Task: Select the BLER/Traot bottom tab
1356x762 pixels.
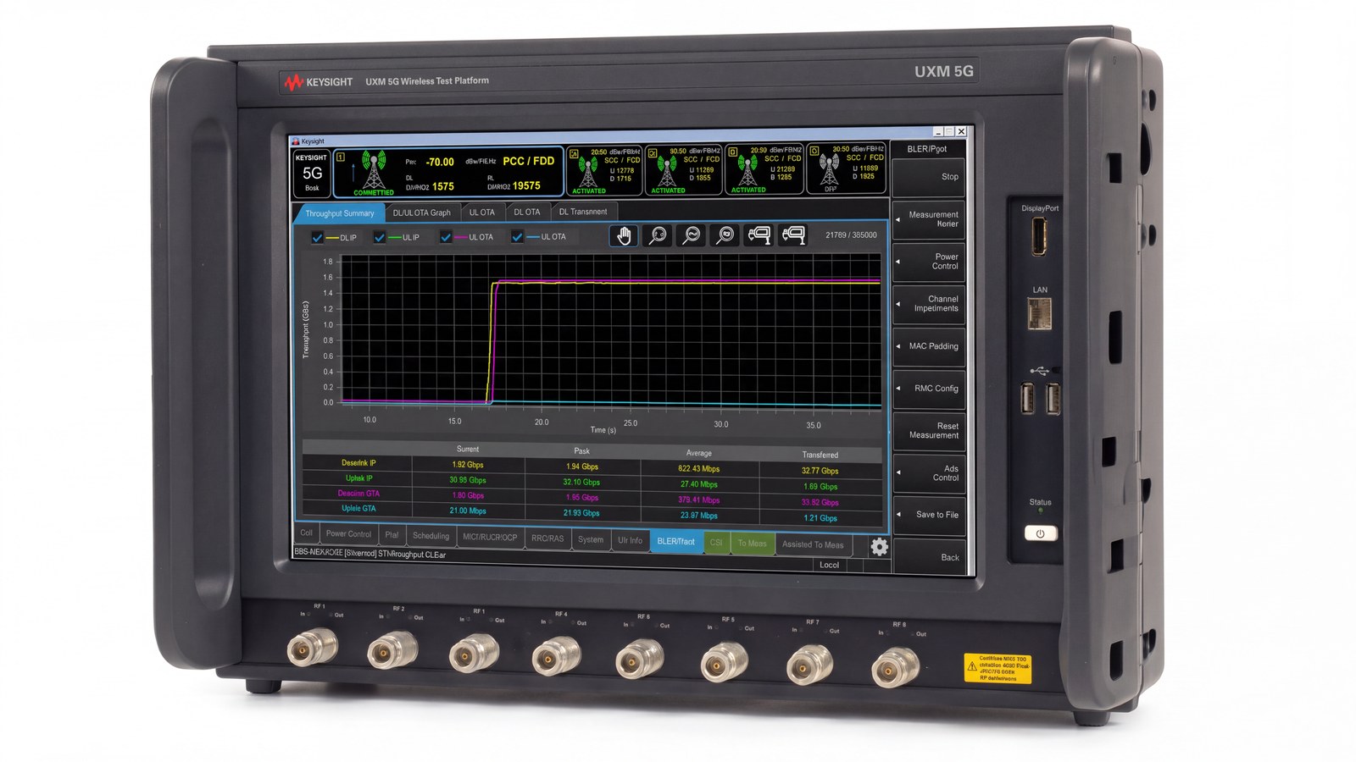Action: 676,541
